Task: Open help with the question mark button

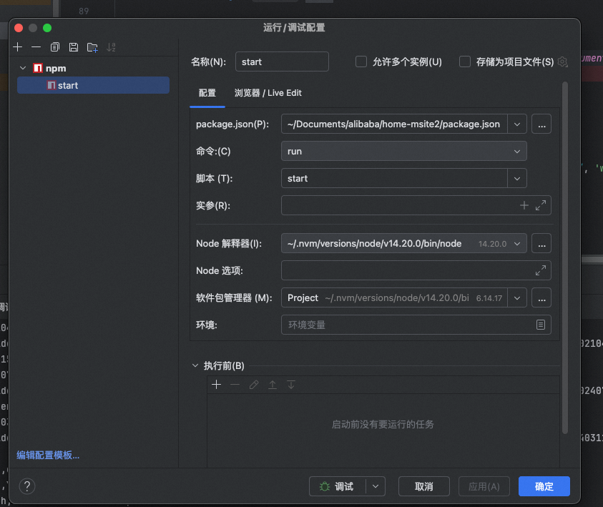Action: pyautogui.click(x=27, y=486)
